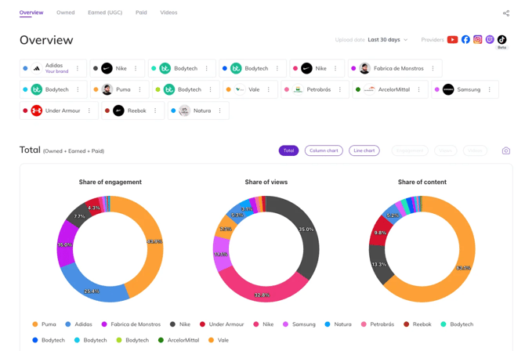
Task: Select the Instagram provider icon
Action: 477,40
